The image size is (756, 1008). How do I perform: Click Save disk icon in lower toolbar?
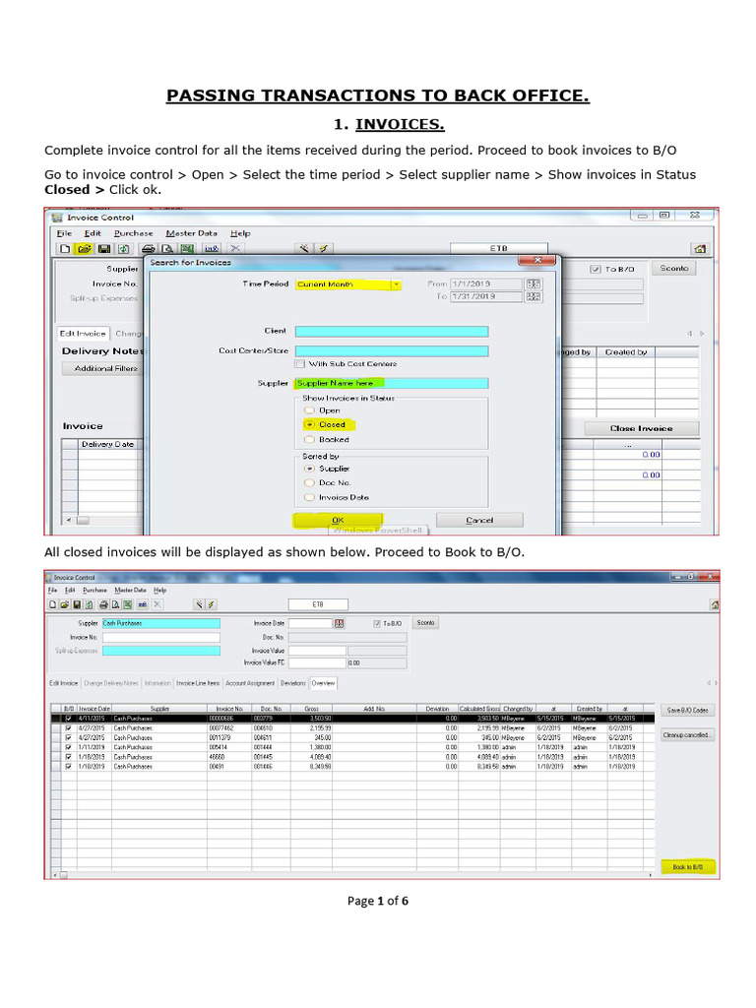pyautogui.click(x=77, y=604)
